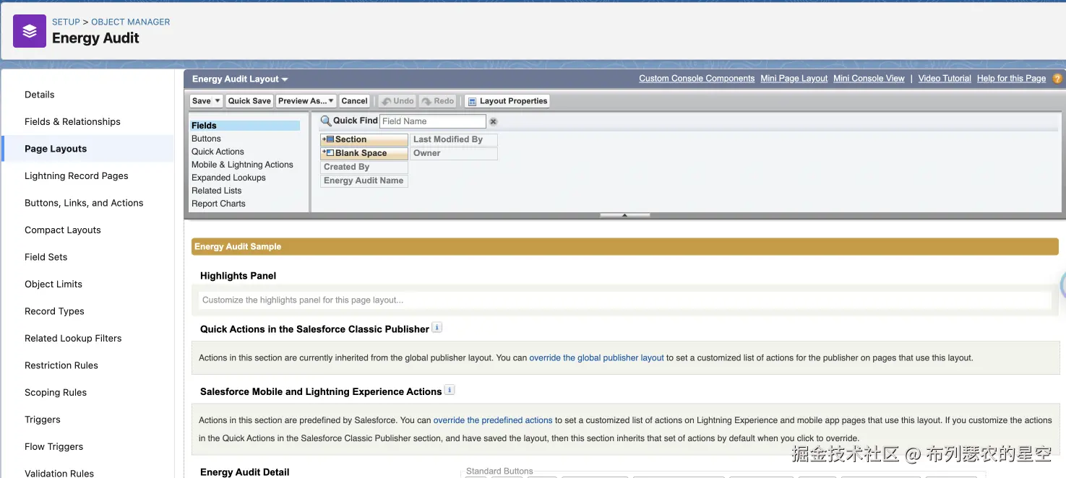Click the Energy Audit Name palette field

point(364,181)
